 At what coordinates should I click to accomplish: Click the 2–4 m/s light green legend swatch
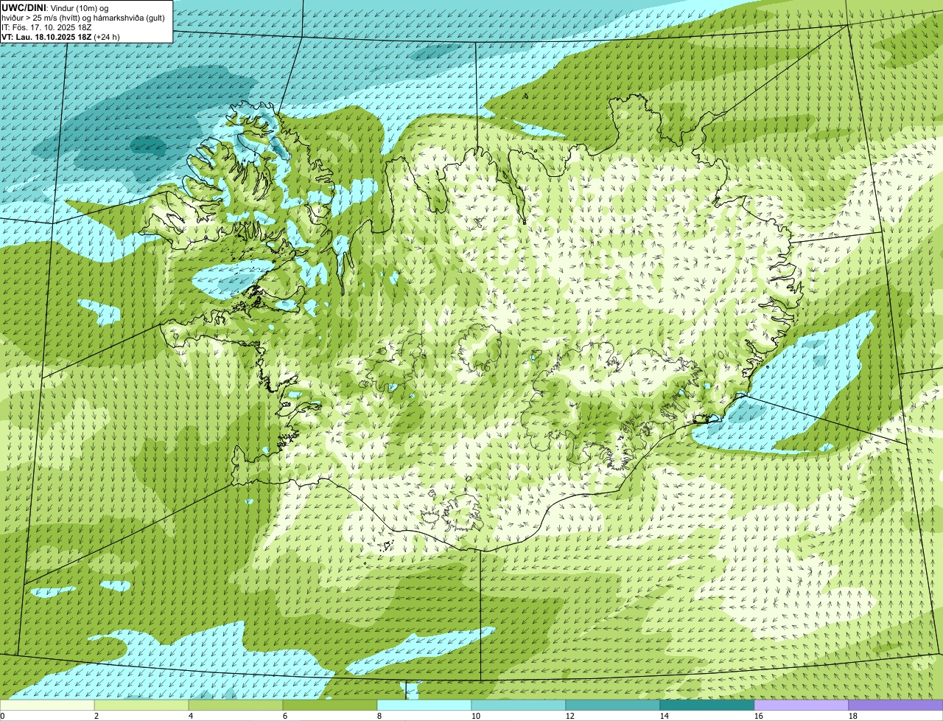click(141, 706)
